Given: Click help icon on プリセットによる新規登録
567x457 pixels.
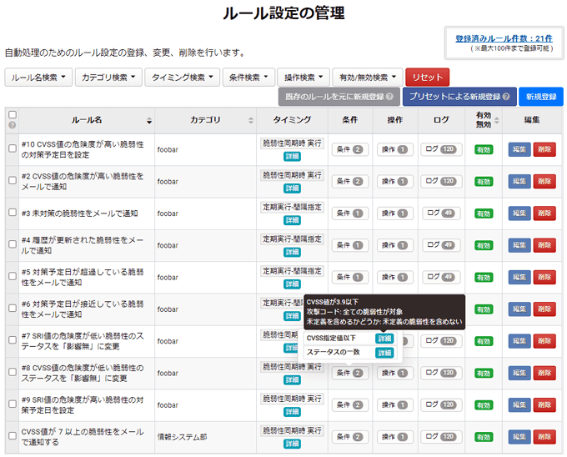Looking at the screenshot, I should (x=506, y=97).
